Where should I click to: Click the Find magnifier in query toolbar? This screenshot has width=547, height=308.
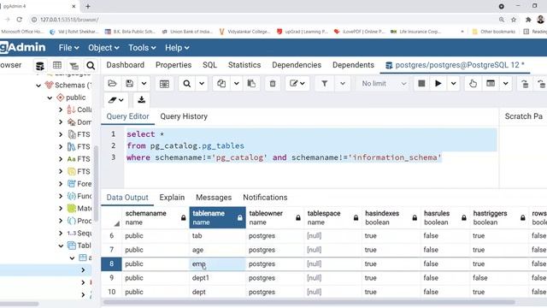coord(187,84)
